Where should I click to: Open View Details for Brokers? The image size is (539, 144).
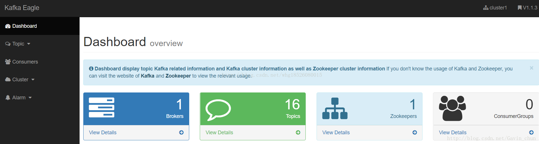[x=103, y=133]
